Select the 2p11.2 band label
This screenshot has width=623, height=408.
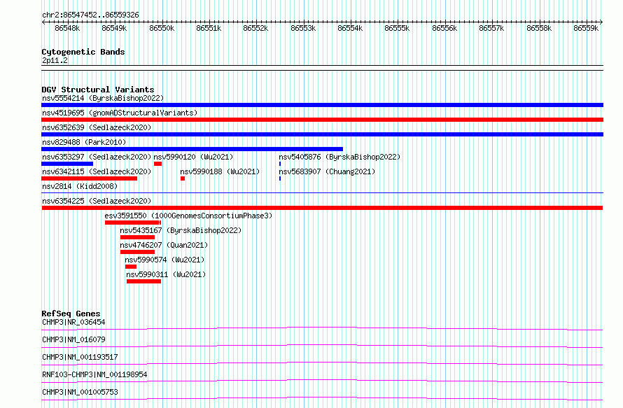click(x=55, y=60)
